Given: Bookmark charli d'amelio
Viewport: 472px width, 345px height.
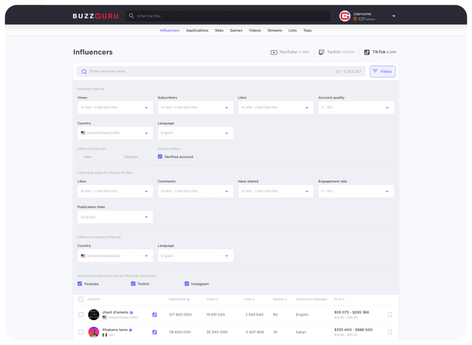Looking at the screenshot, I should tap(390, 315).
